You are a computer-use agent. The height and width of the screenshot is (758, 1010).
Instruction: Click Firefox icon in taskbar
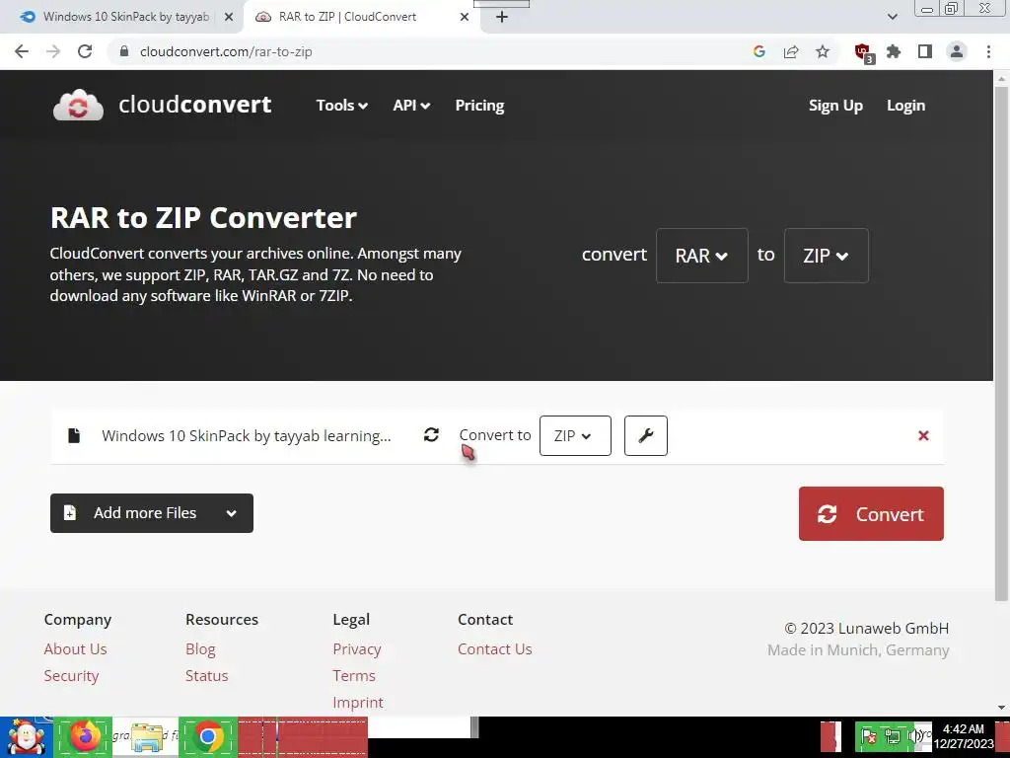(83, 736)
